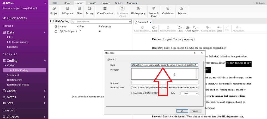Expand the Notes section
The width and height of the screenshot is (267, 119).
pos(45,97)
